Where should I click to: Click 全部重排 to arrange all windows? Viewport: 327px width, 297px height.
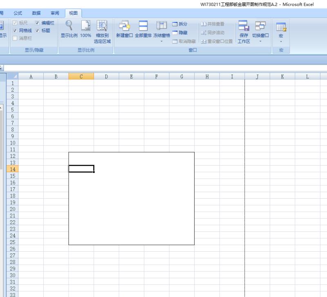point(143,29)
